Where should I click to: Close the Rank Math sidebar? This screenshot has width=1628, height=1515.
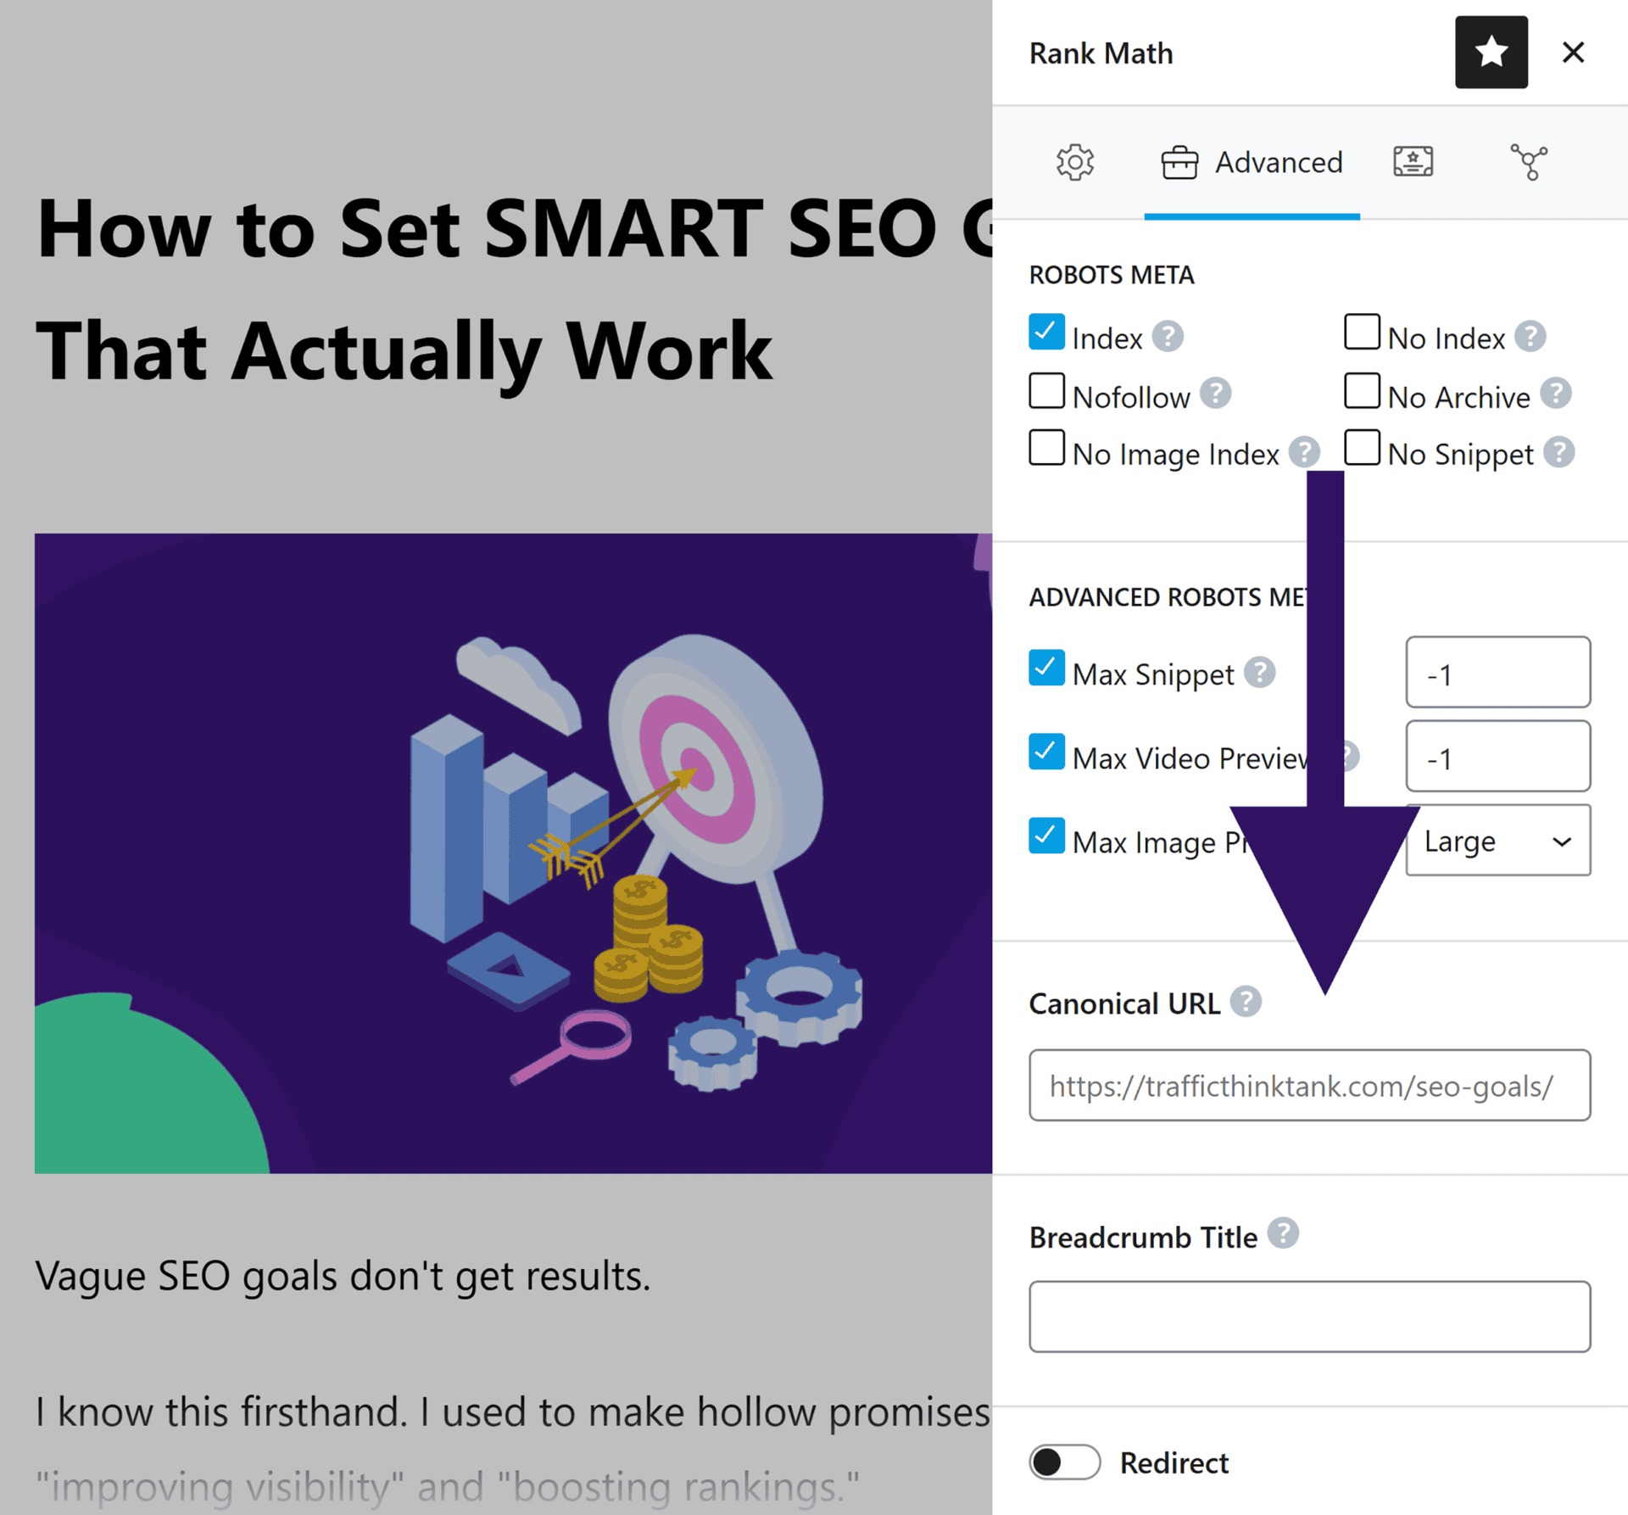tap(1573, 53)
